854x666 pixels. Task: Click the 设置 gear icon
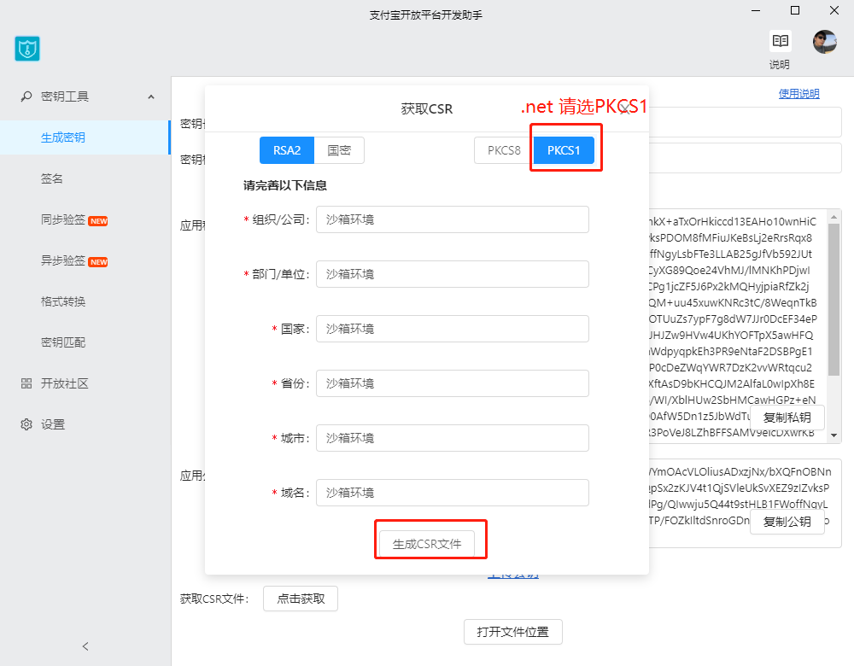26,424
